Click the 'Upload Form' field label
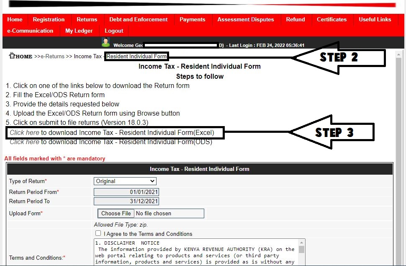The height and width of the screenshot is (266, 406). pos(26,214)
